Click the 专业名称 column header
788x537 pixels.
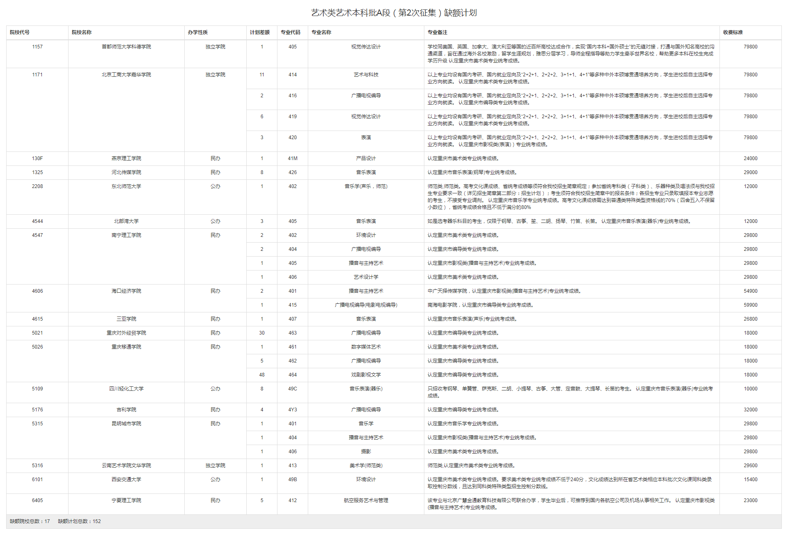click(321, 32)
